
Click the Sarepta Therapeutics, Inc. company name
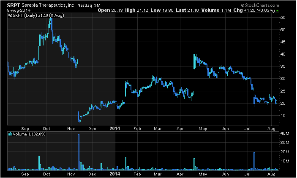pyautogui.click(x=49, y=5)
